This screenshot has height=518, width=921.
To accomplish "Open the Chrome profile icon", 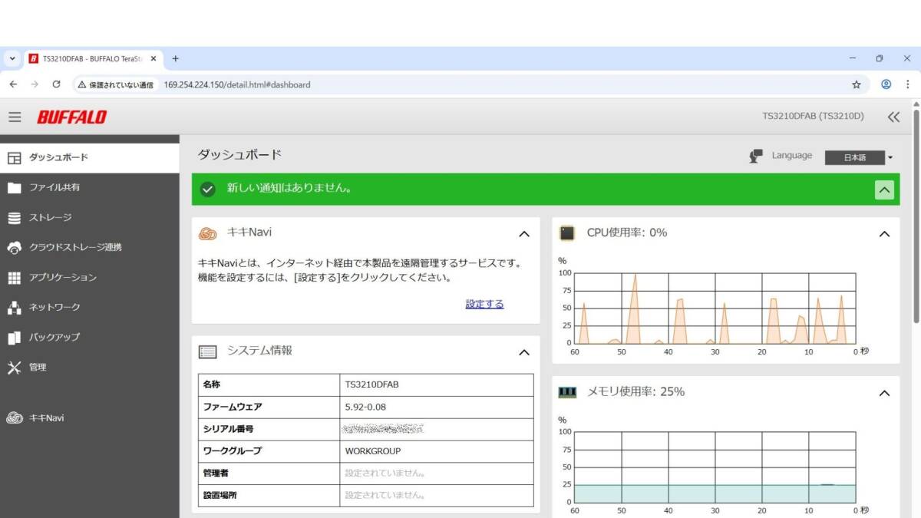I will 886,84.
